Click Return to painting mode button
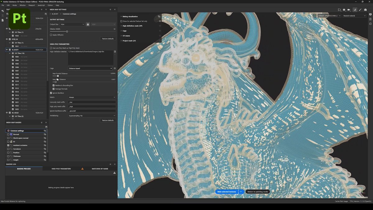Image resolution: width=373 pixels, height=210 pixels. click(x=257, y=192)
